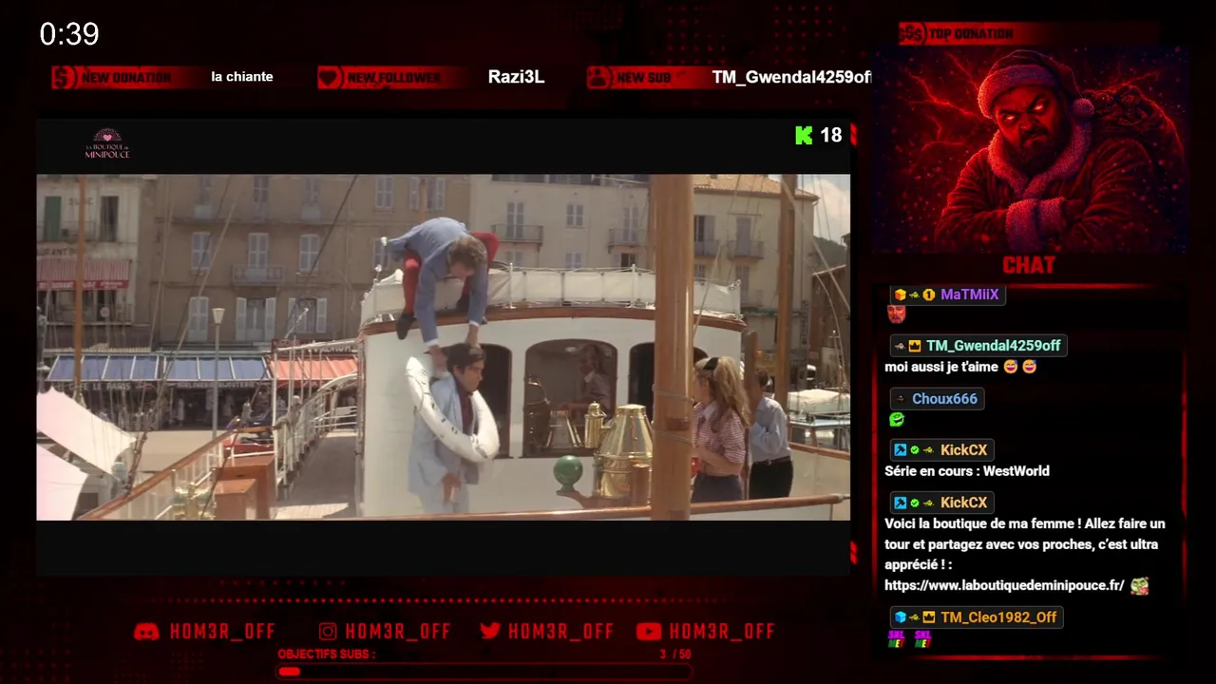This screenshot has height=684, width=1216.
Task: Open MaTMiiX username in chat
Action: tap(969, 294)
